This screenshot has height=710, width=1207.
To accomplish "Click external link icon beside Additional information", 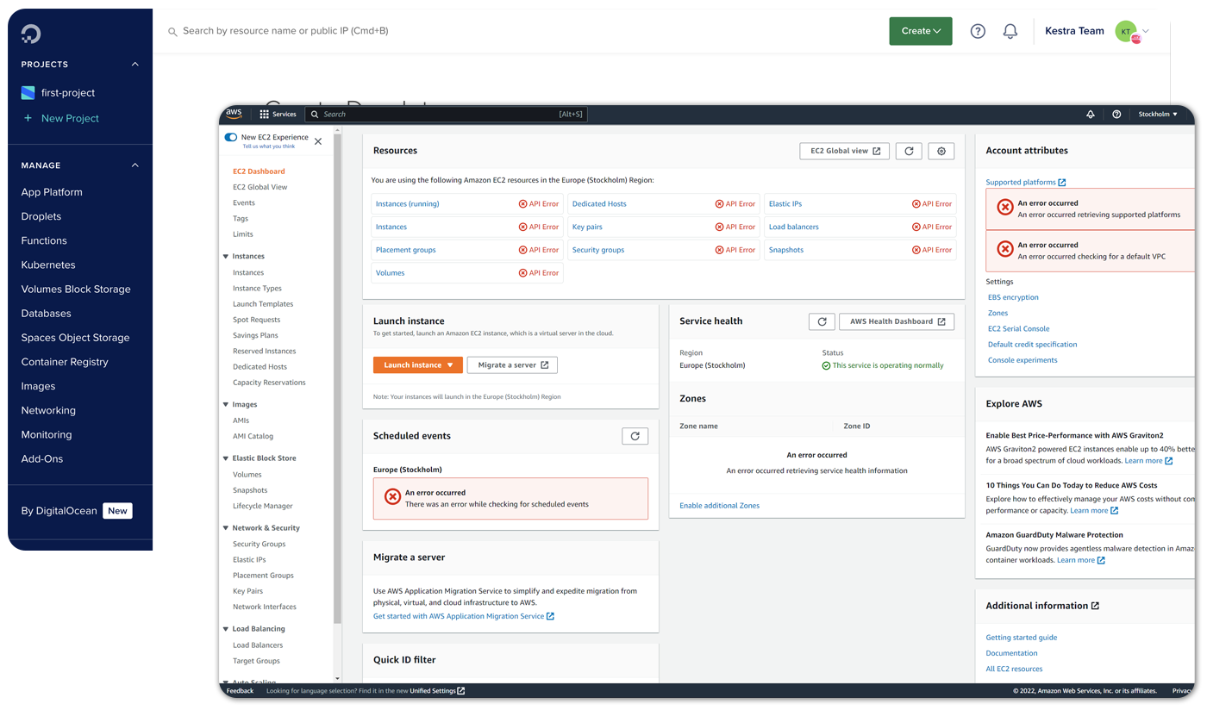I will (1095, 606).
